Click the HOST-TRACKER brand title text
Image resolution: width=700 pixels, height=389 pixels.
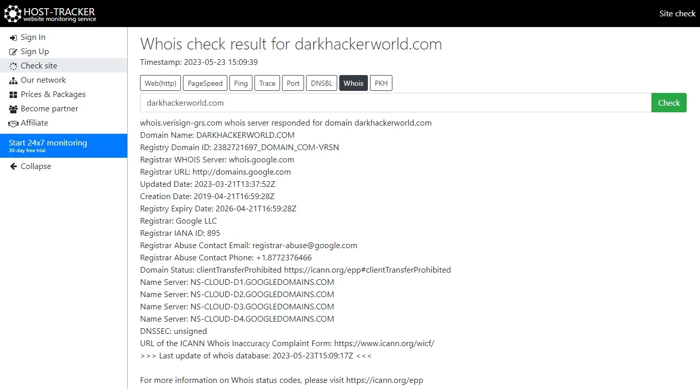pos(59,11)
